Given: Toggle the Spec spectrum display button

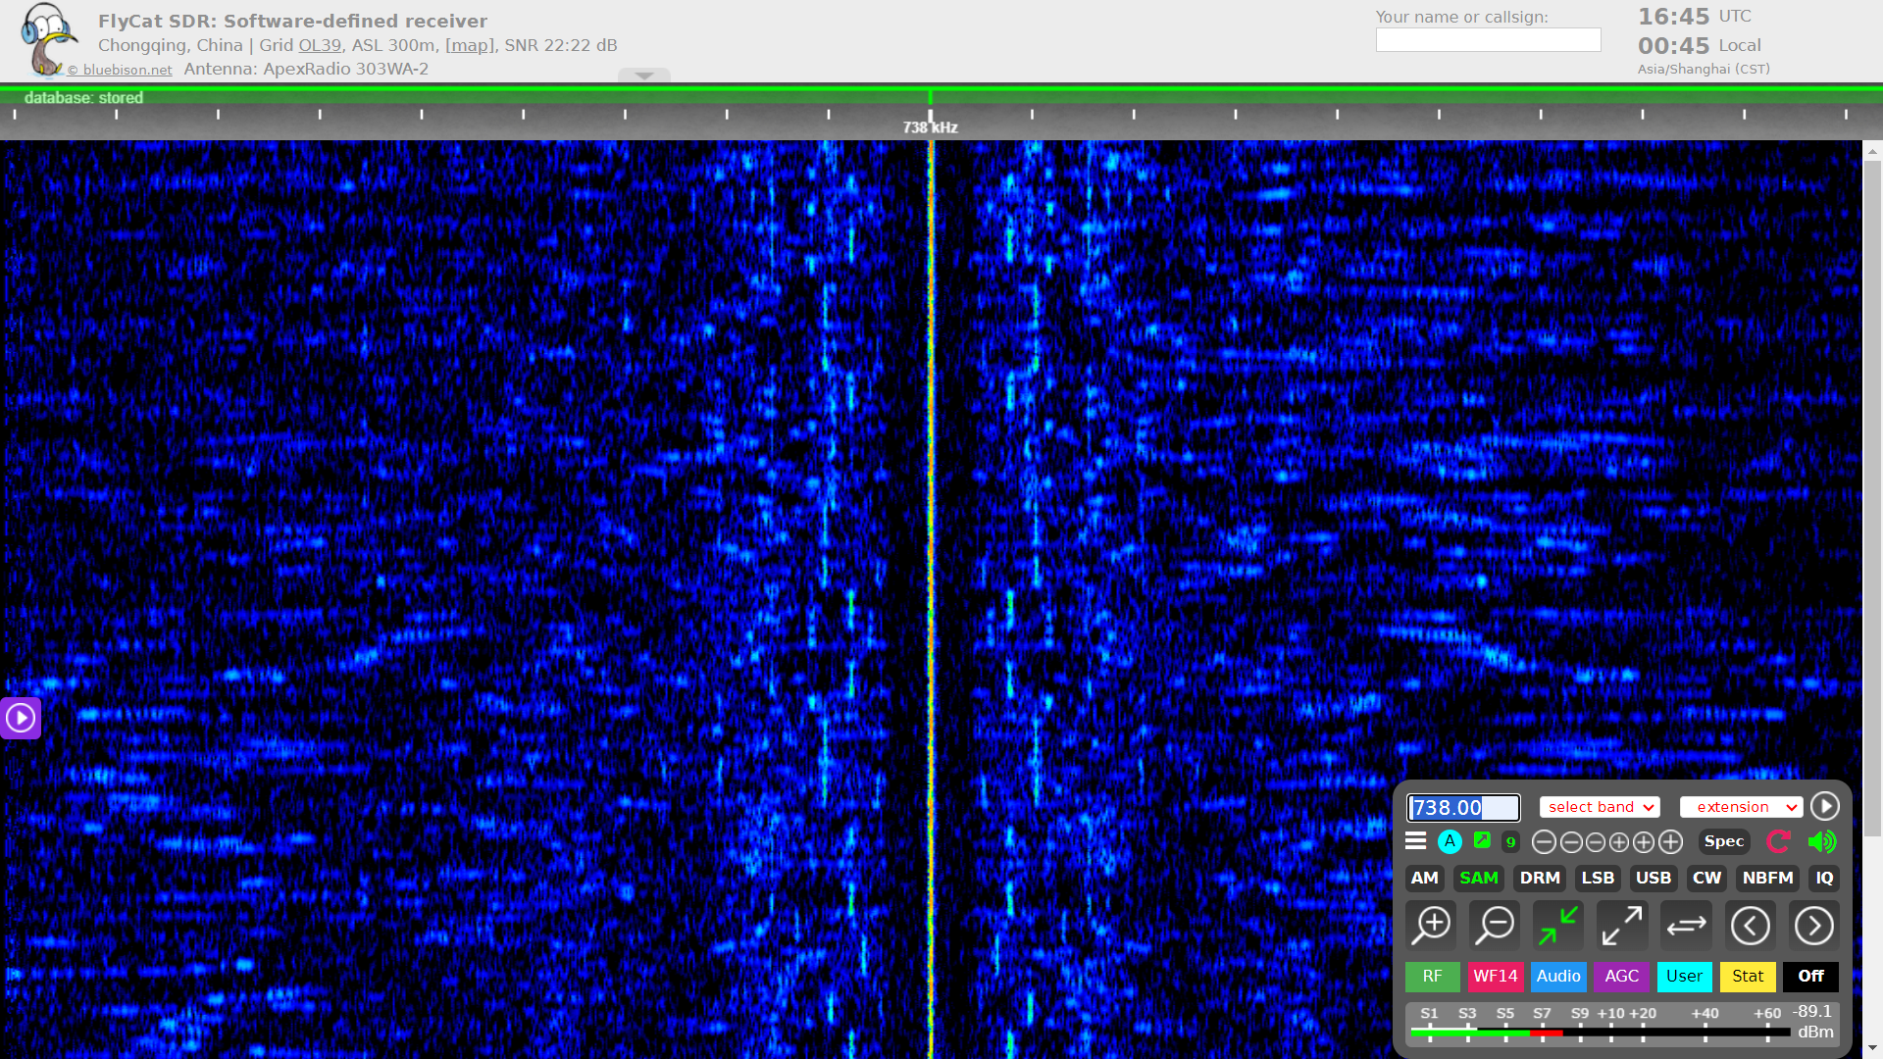Looking at the screenshot, I should pos(1723,841).
